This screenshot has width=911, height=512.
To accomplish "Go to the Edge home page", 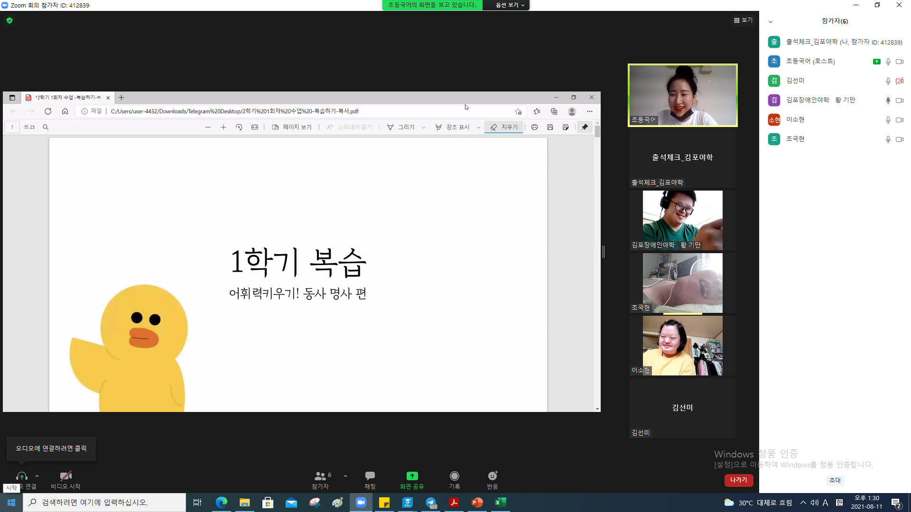I will pyautogui.click(x=65, y=111).
